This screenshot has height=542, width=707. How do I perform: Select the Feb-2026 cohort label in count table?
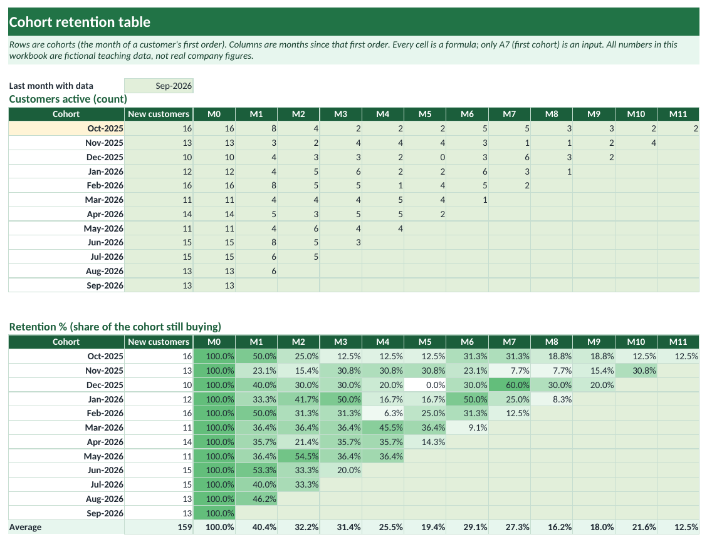point(66,185)
